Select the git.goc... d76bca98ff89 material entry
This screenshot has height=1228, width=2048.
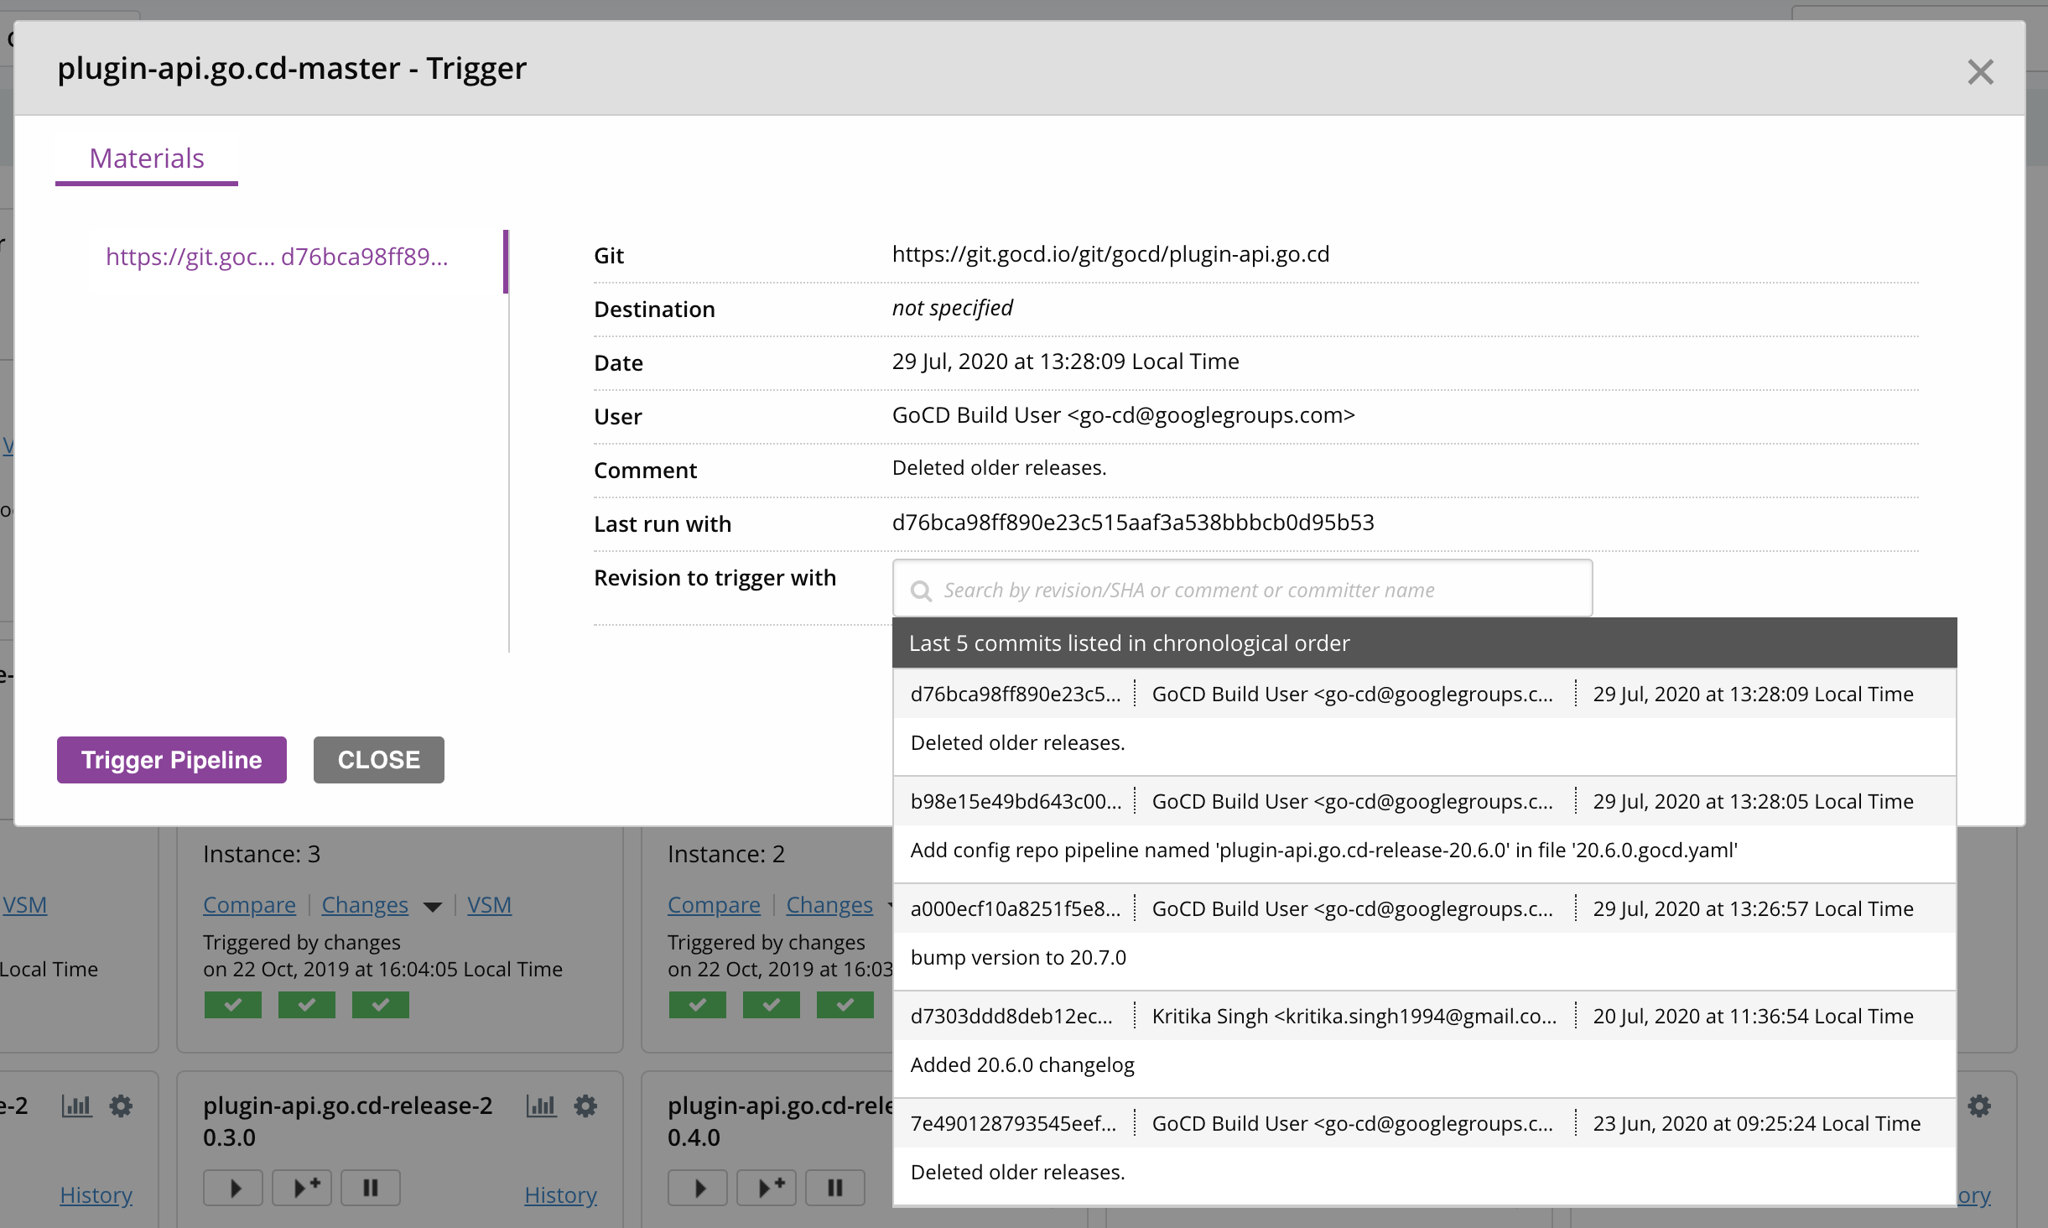click(277, 257)
